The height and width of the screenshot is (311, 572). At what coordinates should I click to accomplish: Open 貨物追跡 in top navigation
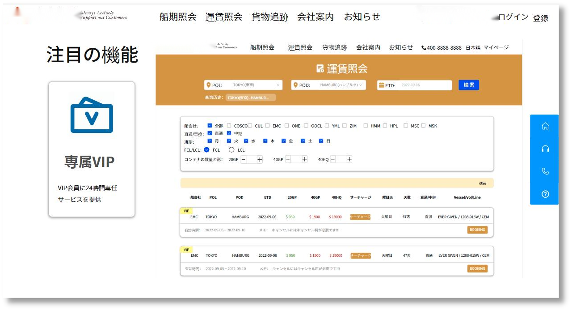coord(270,17)
